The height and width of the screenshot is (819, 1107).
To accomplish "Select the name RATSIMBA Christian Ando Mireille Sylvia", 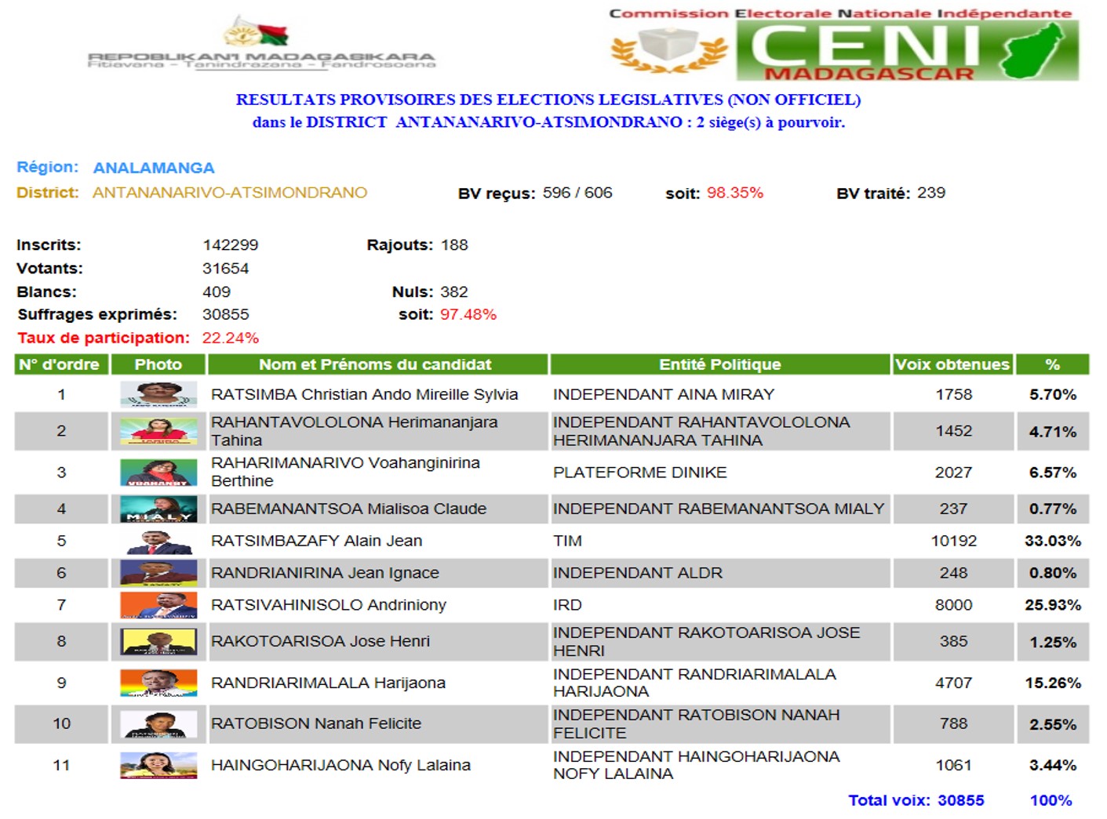I will point(365,394).
